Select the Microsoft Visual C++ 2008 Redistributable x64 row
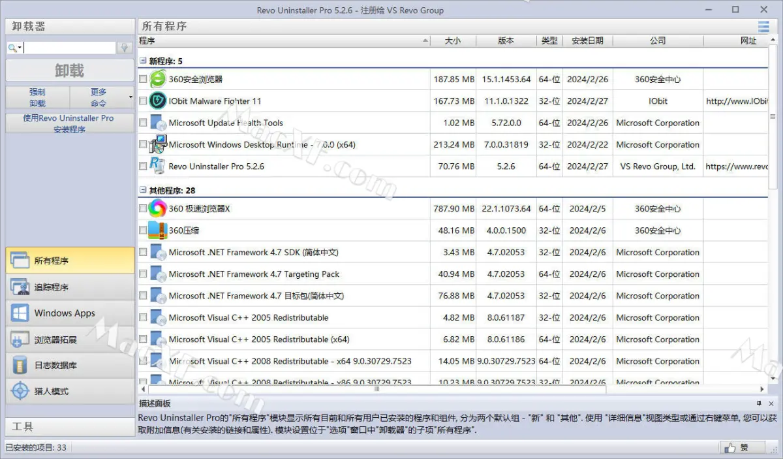 (x=453, y=361)
